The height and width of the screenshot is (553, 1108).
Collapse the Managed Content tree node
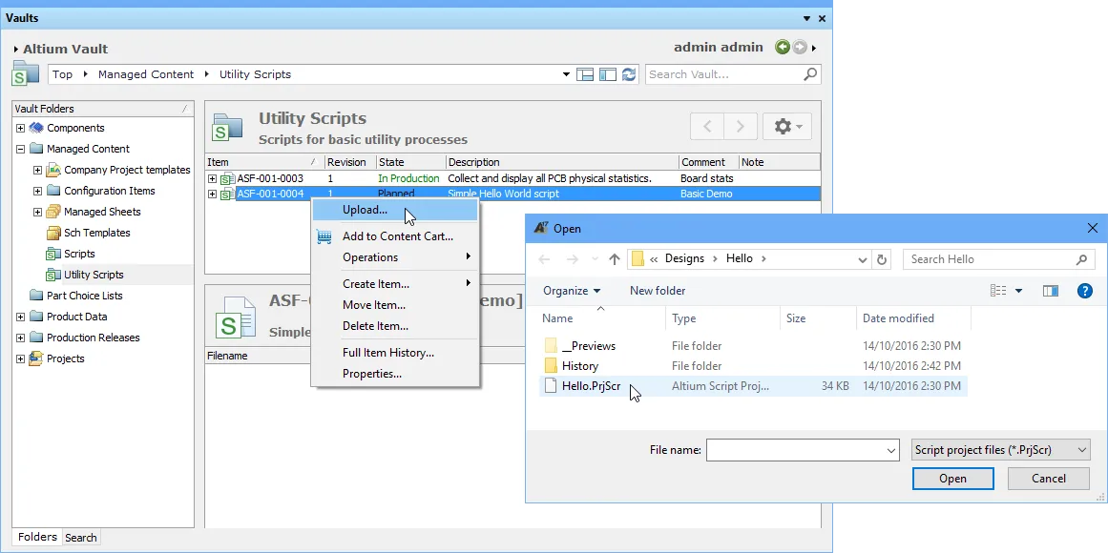coord(20,149)
